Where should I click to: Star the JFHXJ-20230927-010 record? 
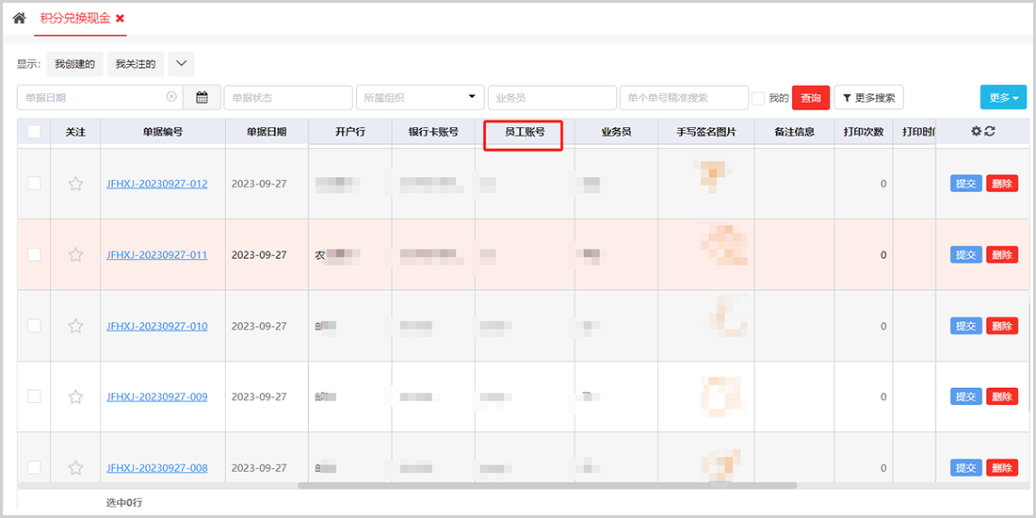75,326
